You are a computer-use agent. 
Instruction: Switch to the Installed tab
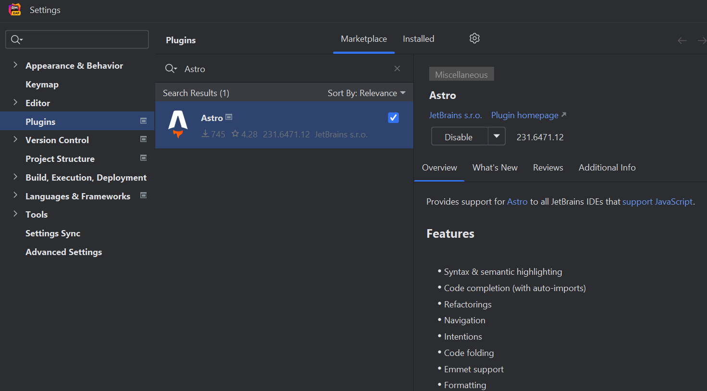pyautogui.click(x=419, y=39)
